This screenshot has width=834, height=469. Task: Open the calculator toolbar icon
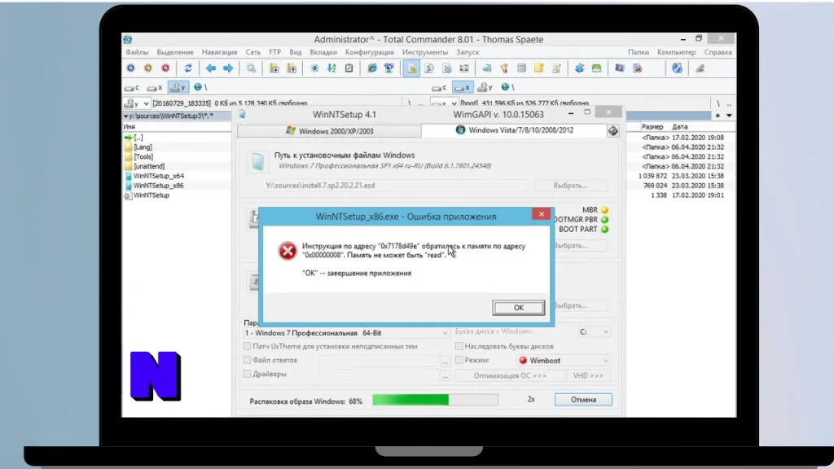pos(521,68)
